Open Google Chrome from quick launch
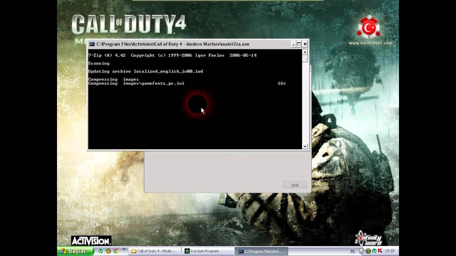This screenshot has width=456, height=256. coord(116,251)
